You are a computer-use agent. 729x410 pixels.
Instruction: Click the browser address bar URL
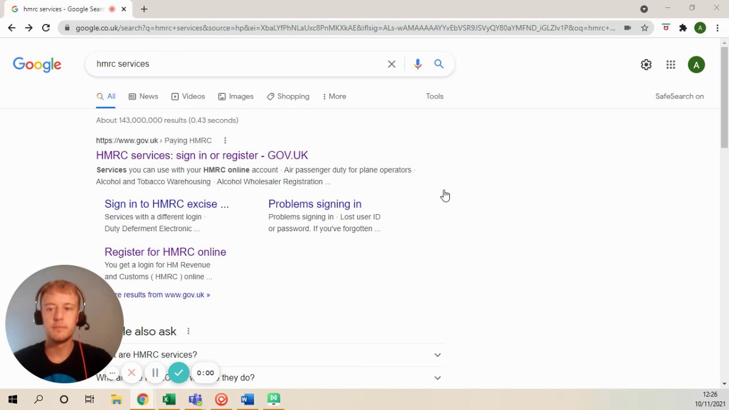pyautogui.click(x=345, y=27)
